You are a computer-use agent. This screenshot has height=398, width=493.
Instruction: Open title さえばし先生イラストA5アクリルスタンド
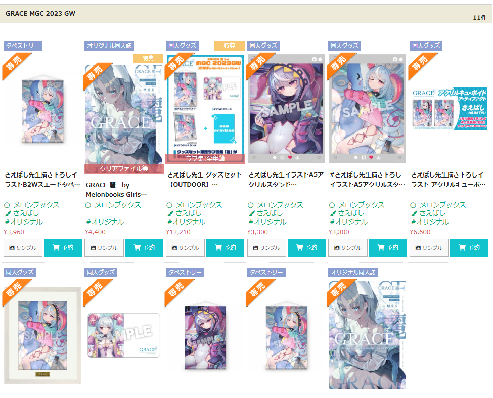[286, 180]
